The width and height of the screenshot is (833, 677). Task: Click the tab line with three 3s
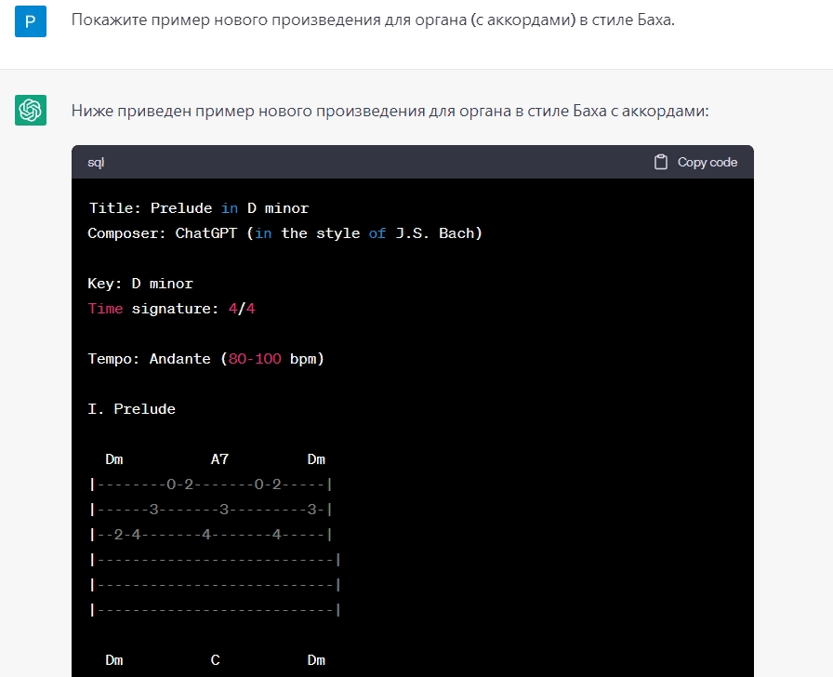pyautogui.click(x=211, y=510)
